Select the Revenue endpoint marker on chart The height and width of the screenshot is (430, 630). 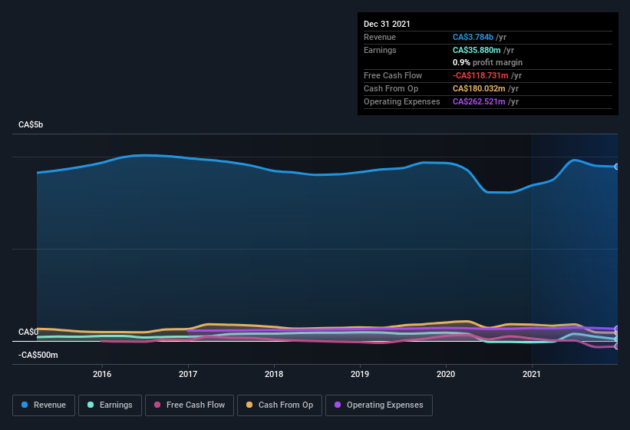point(617,167)
